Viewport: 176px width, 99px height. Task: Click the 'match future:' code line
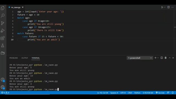pos(26,33)
